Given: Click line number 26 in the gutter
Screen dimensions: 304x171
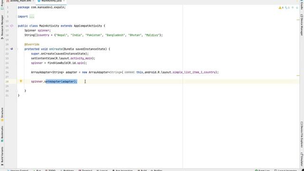Looking at the screenshot, I should coord(7,72).
